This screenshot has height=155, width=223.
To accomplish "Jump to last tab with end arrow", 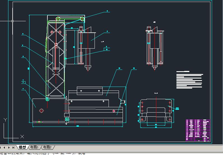I will [13, 147].
